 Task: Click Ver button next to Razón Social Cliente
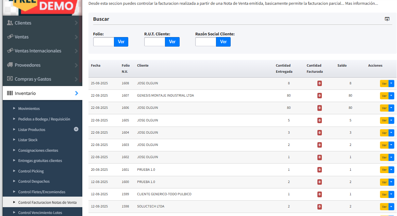[x=223, y=42]
